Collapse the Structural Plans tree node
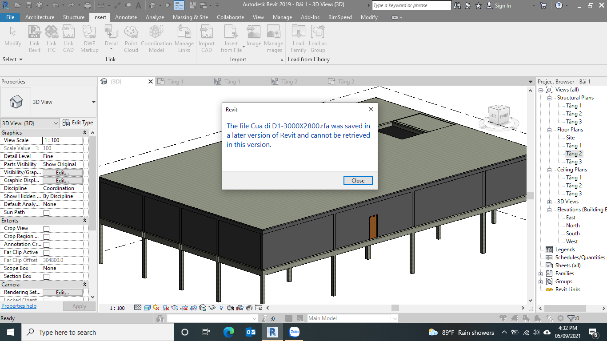Viewport: 607px width, 341px height. point(549,98)
